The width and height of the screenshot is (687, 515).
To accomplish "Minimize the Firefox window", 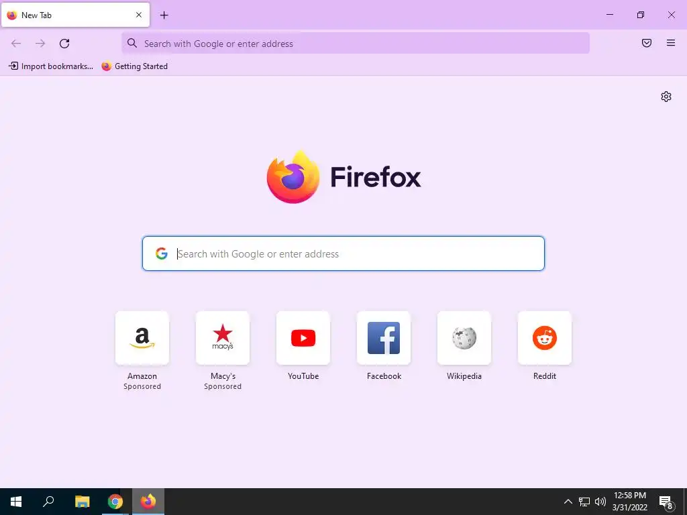I will (609, 15).
